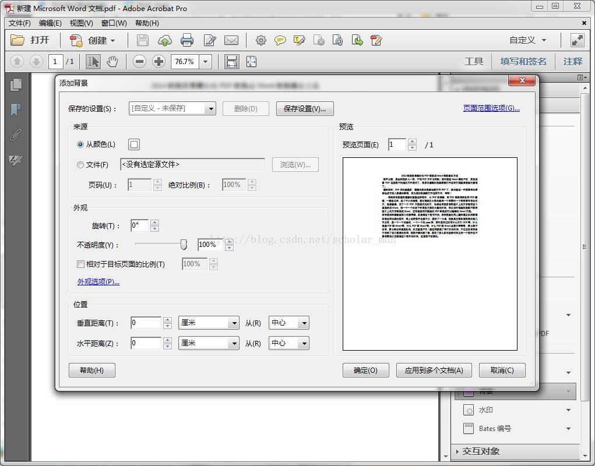Click the cloud upload icon
This screenshot has height=466, width=595.
pyautogui.click(x=165, y=40)
